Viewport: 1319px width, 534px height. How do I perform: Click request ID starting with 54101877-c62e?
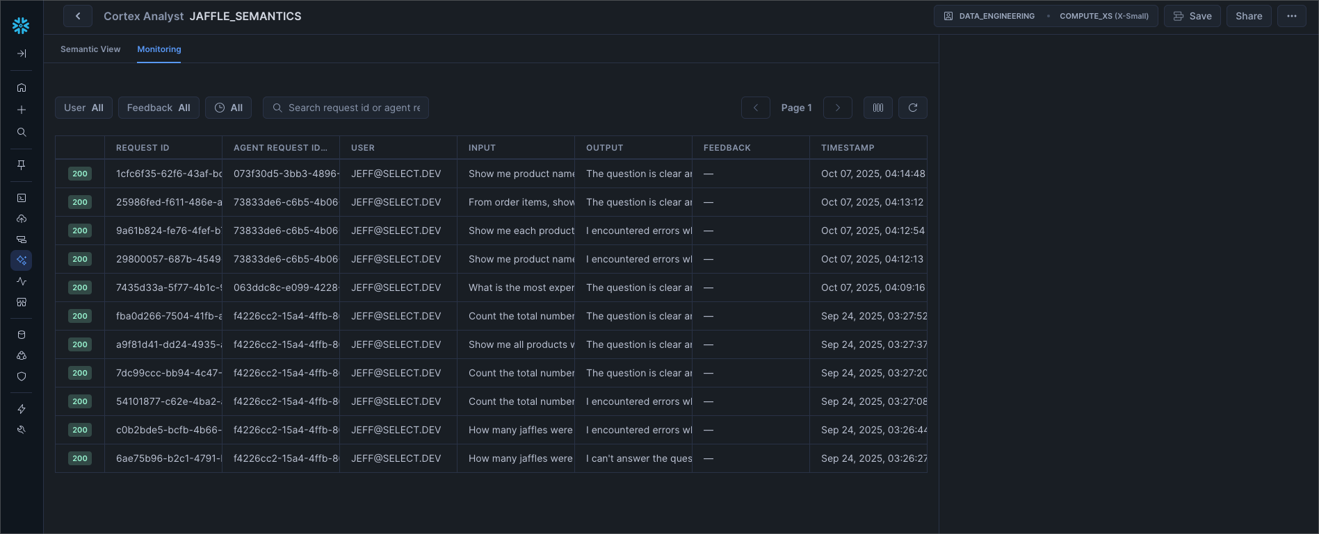point(169,401)
